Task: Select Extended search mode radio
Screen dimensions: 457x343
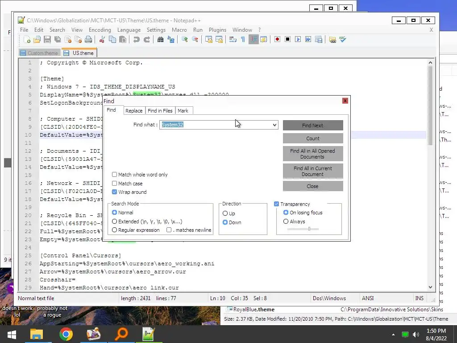Action: (115, 222)
